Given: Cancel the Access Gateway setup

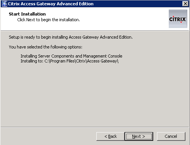Looking at the screenshot, I should click(x=171, y=136).
